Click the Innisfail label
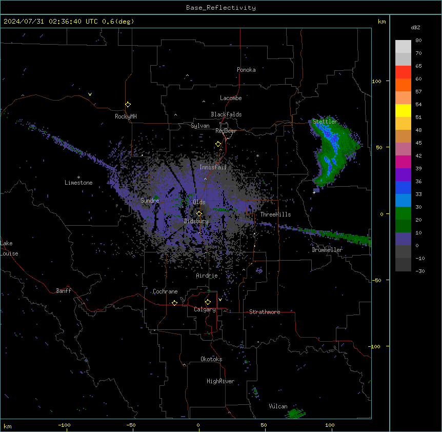This screenshot has height=432, width=442. (213, 167)
